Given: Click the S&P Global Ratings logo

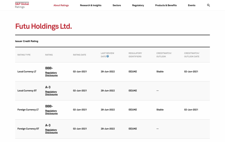Looking at the screenshot, I should 22,5.
